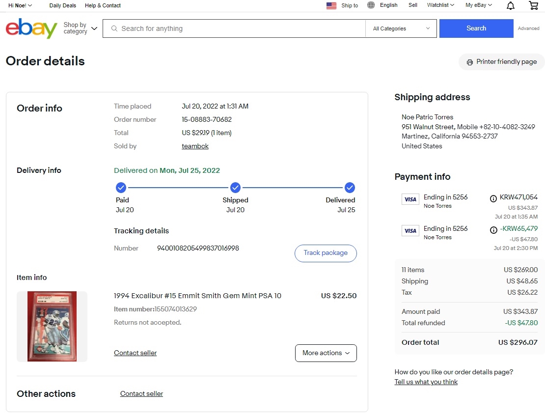The width and height of the screenshot is (545, 418).
Task: Click the Delivered on Mon, Jul 25, 2022 text
Action: [x=167, y=171]
